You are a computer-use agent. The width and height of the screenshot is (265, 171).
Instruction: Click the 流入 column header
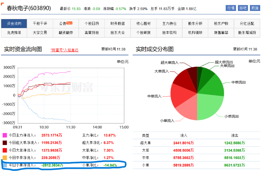tap(183, 135)
